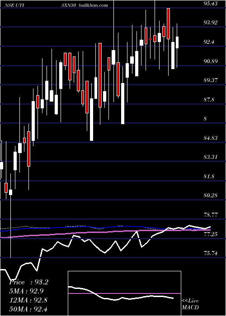Click the 80.28 price axis label

point(211,195)
